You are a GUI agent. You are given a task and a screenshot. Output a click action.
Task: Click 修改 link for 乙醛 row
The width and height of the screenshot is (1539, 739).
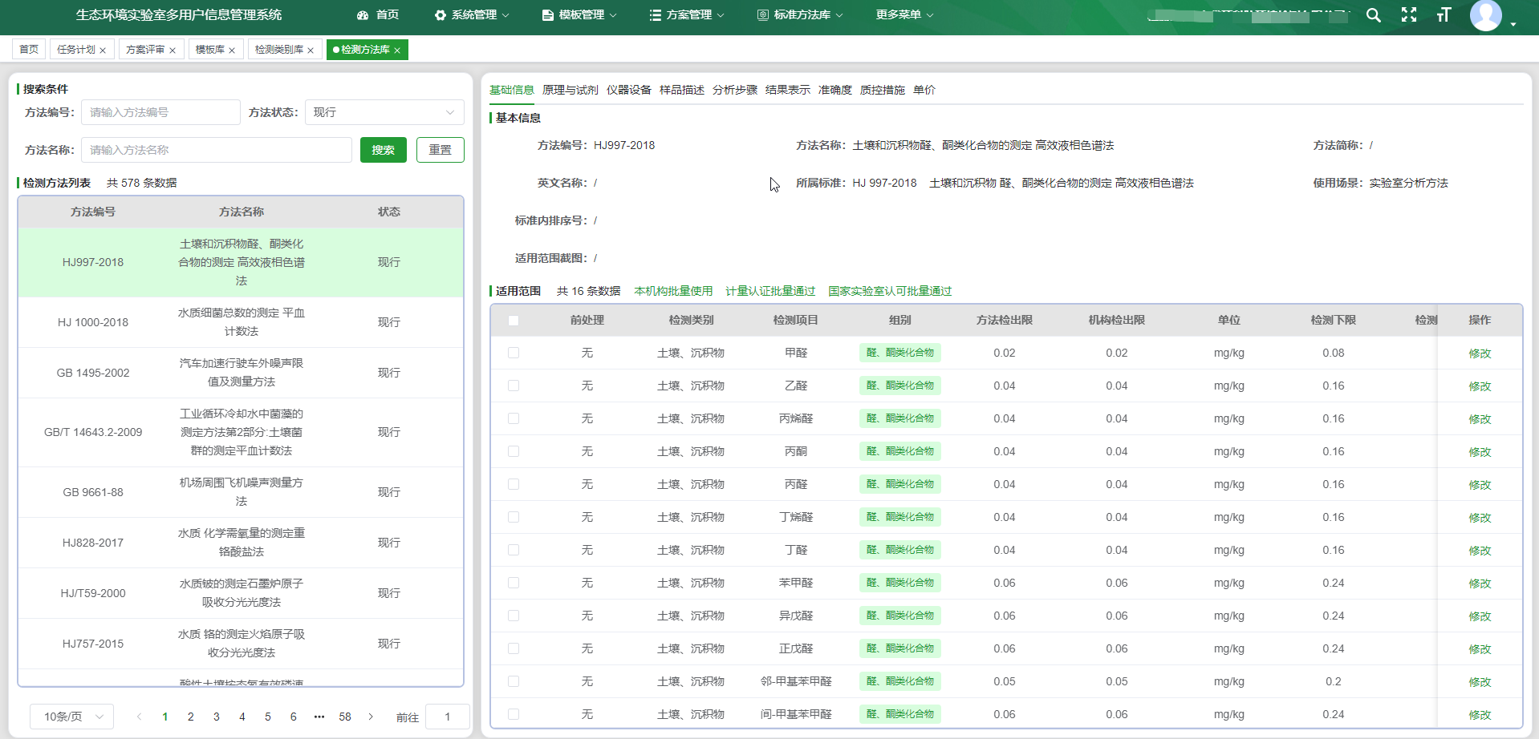(x=1479, y=386)
